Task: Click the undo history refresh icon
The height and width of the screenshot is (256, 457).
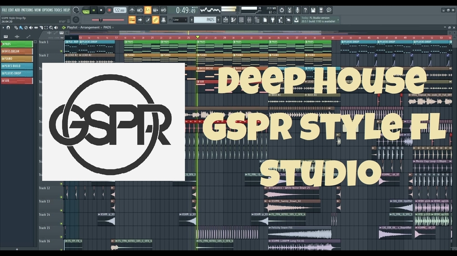Action: [x=282, y=10]
